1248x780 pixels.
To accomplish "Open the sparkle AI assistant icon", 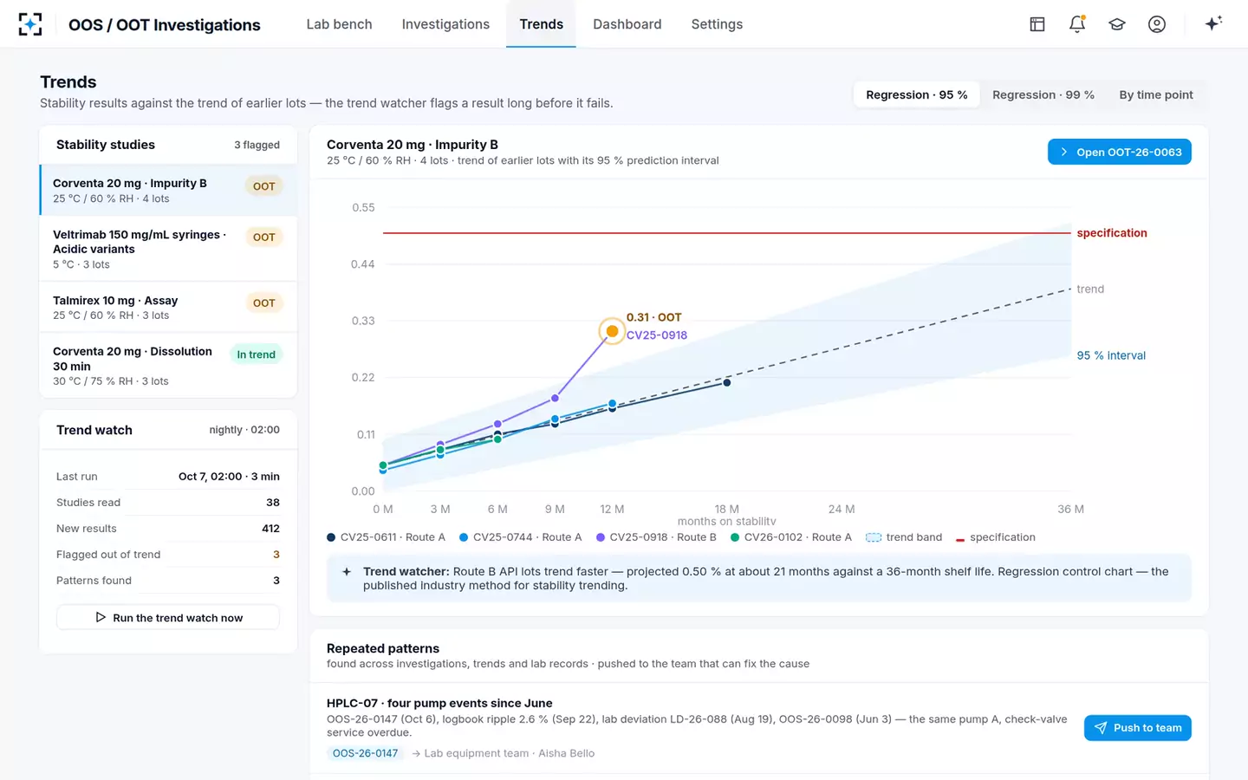I will (x=1213, y=23).
